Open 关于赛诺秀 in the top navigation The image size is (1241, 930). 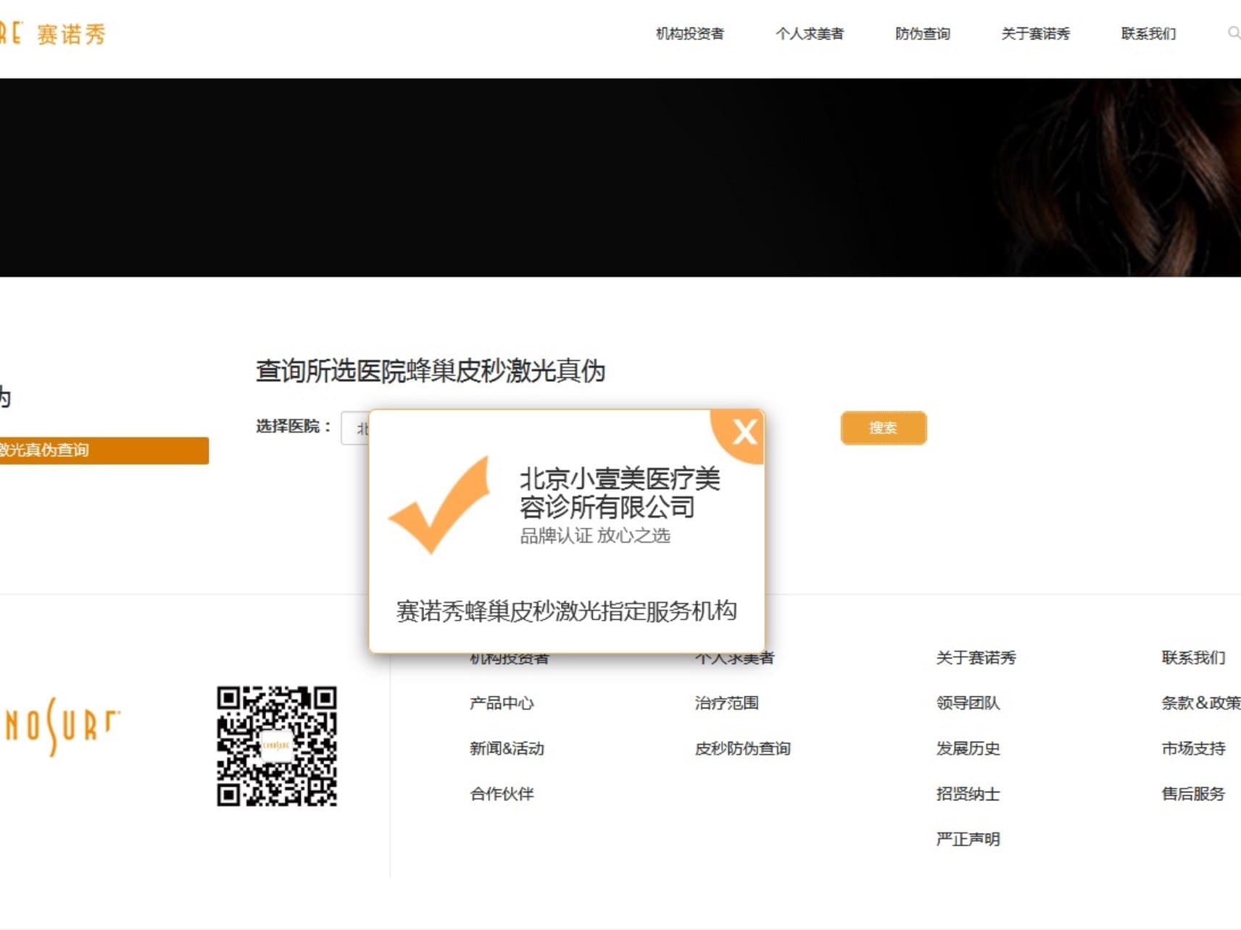tap(1035, 34)
